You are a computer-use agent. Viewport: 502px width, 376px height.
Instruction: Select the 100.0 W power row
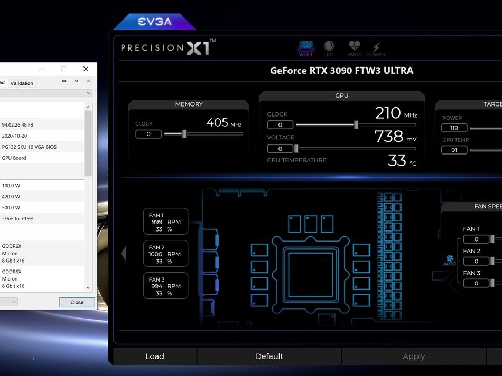[x=42, y=185]
